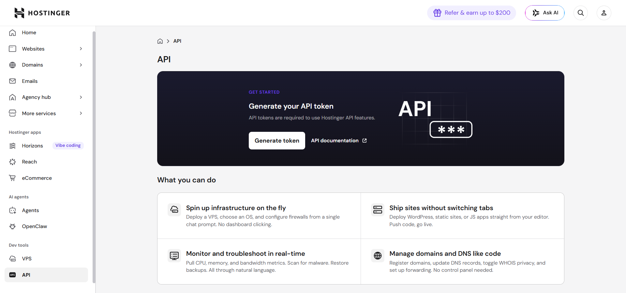Click the More services icon
Image resolution: width=626 pixels, height=293 pixels.
(12, 113)
